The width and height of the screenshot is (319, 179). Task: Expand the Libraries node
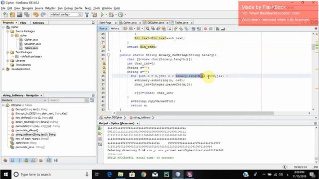pyautogui.click(x=8, y=61)
